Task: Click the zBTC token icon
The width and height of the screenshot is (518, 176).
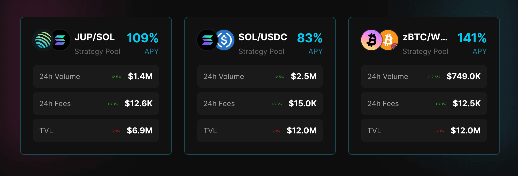Action: pyautogui.click(x=371, y=40)
